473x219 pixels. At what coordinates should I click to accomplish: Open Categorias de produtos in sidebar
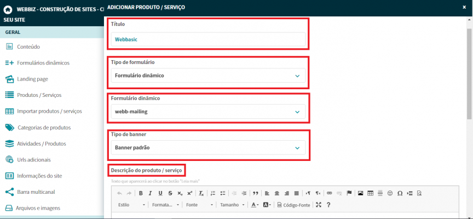point(44,128)
